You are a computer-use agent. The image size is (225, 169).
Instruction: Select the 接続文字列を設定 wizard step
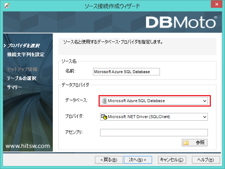(x=26, y=55)
